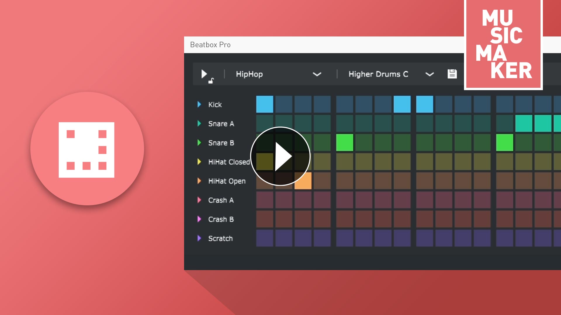561x315 pixels.
Task: Toggle off the active Kick step at step nine
Action: coord(425,104)
